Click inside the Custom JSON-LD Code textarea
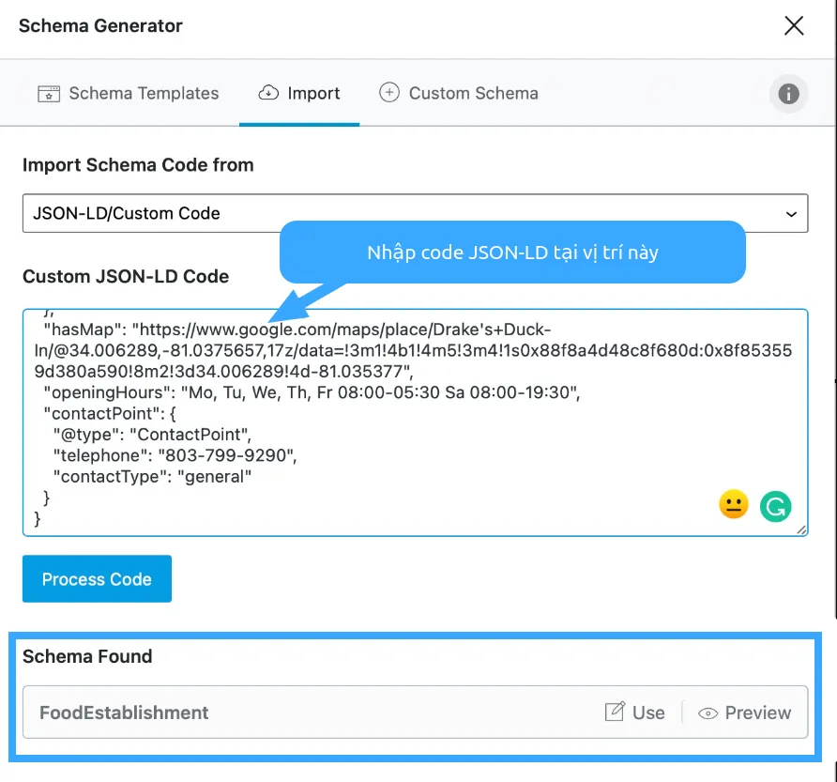The width and height of the screenshot is (837, 782). (x=416, y=422)
